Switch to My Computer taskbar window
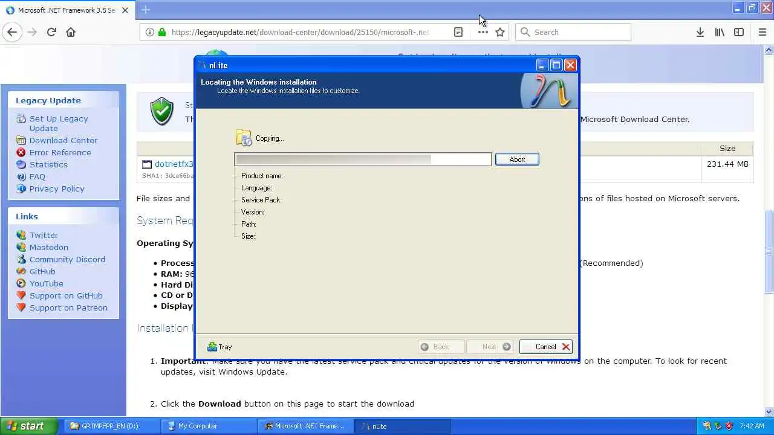774x435 pixels. pos(209,426)
